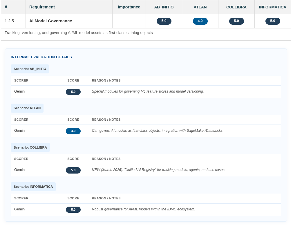
Task: Click the Unified AI Registry note
Action: [158, 170]
